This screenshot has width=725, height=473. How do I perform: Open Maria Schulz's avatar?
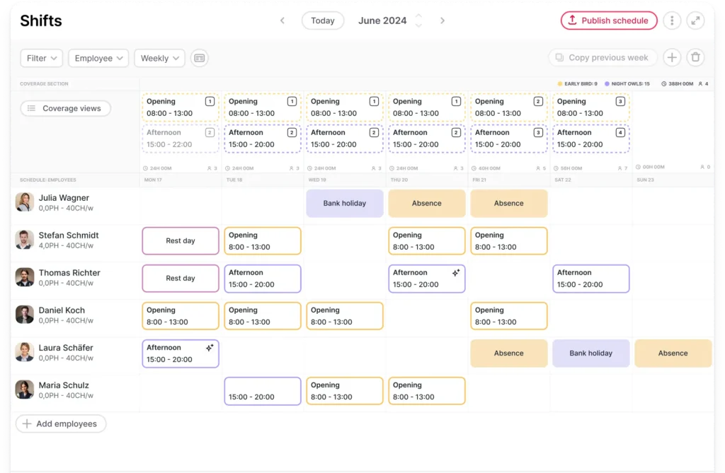tap(25, 390)
